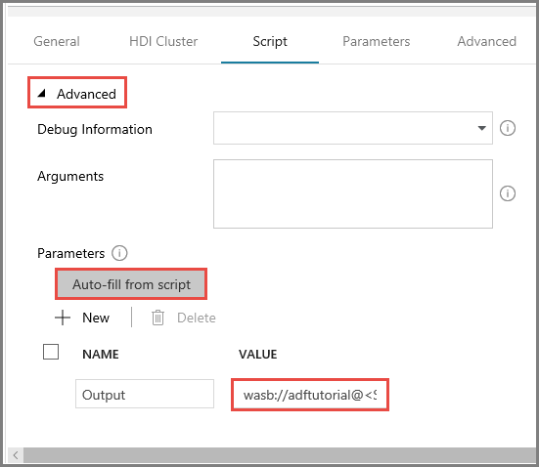Image resolution: width=539 pixels, height=467 pixels.
Task: Click the scroll-left arrow at bottom
Action: click(16, 455)
